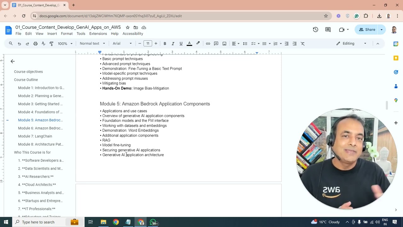Start a video call with Meet icon

(342, 30)
